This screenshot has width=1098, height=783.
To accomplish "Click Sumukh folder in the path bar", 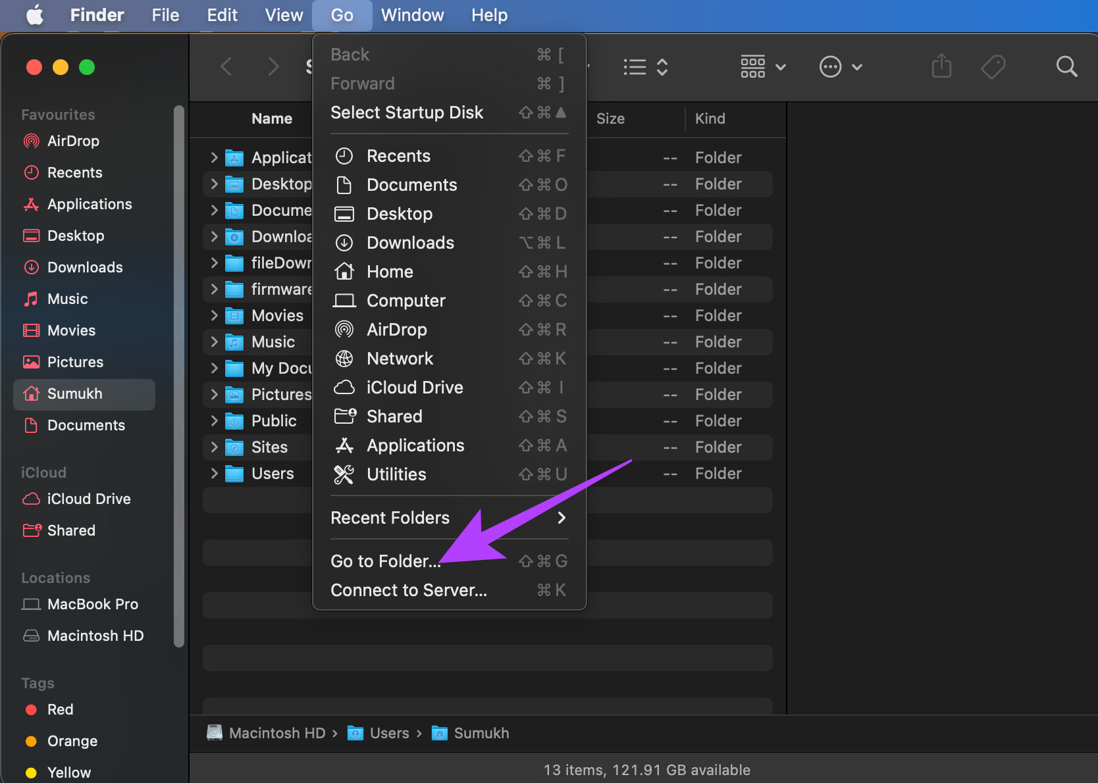I will pyautogui.click(x=470, y=733).
